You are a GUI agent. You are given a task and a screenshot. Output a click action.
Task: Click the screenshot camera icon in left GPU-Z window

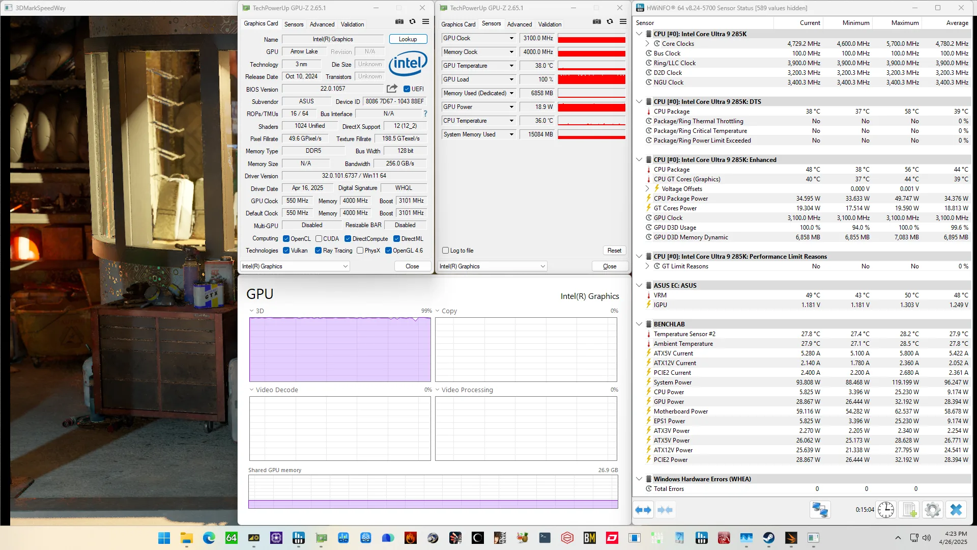[399, 22]
